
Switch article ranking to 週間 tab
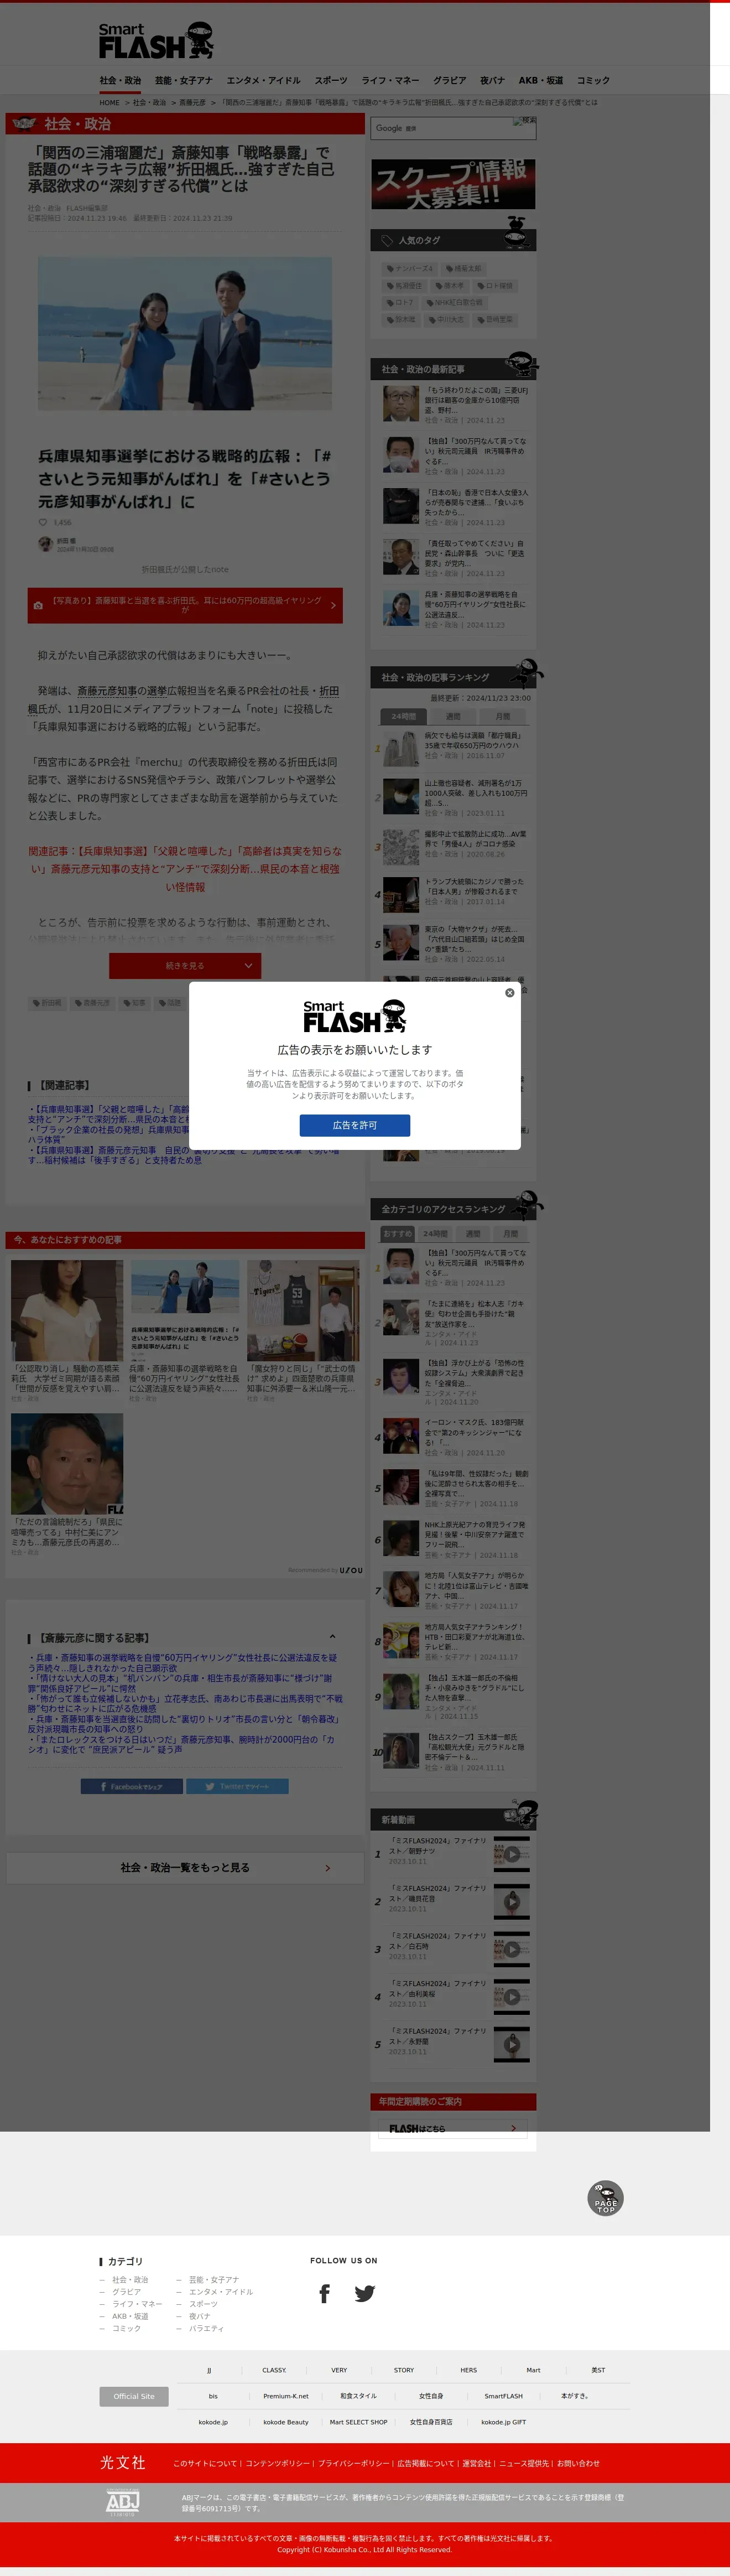tap(453, 716)
